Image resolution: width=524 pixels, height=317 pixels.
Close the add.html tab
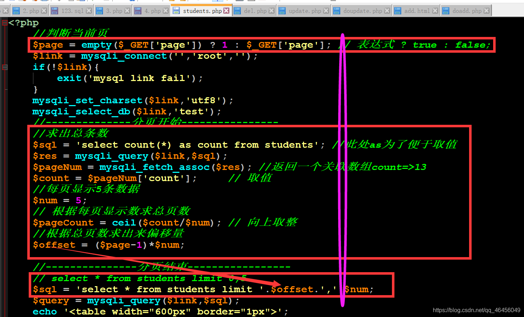click(x=435, y=11)
